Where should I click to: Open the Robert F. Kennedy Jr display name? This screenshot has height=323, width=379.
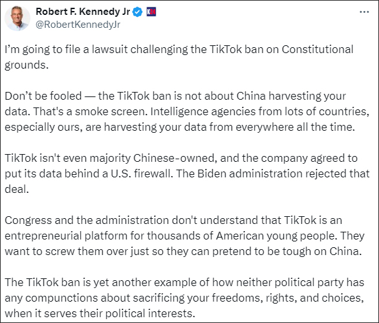point(83,12)
